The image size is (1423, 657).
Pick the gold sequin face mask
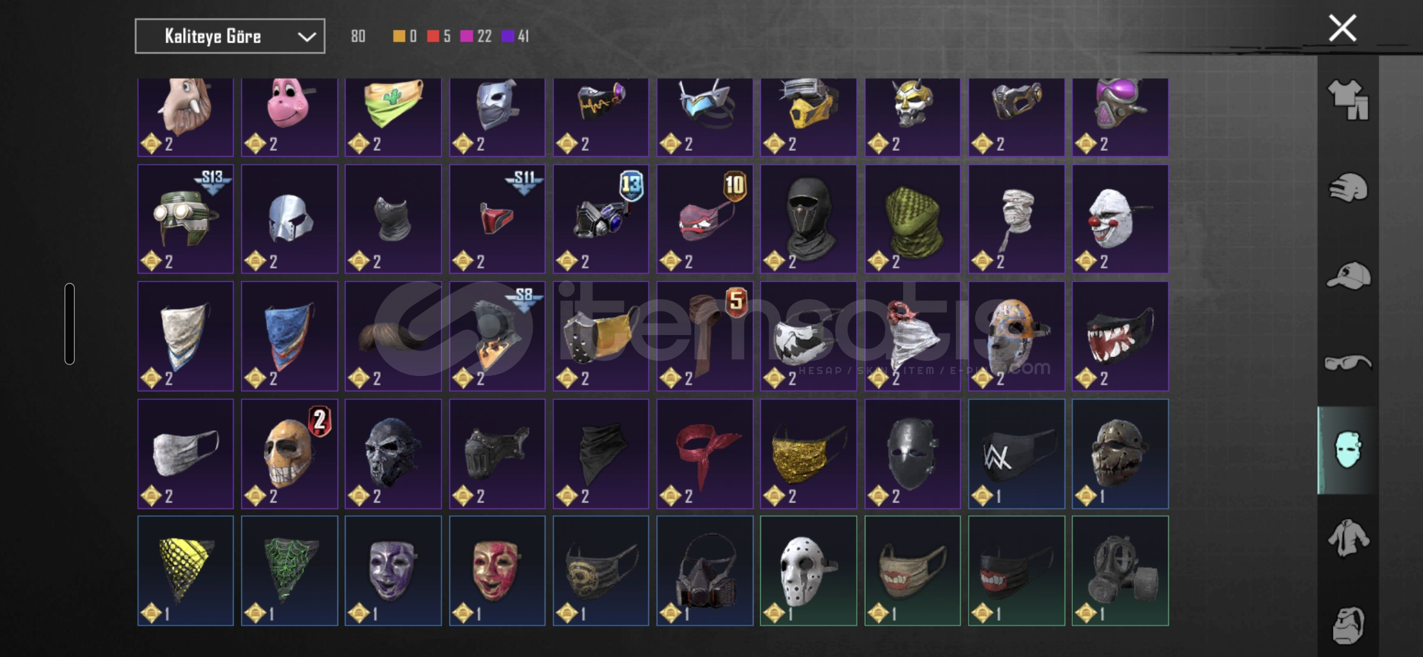[x=808, y=454]
